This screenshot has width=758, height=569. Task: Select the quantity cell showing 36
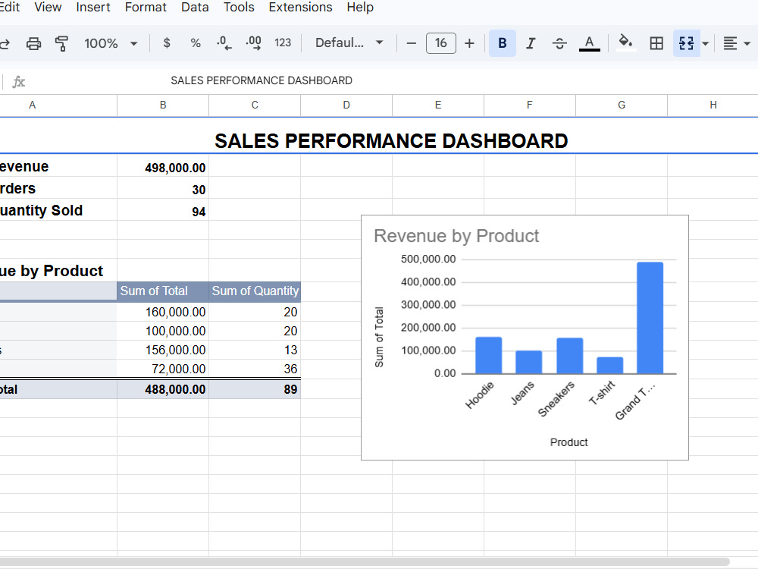pos(255,369)
